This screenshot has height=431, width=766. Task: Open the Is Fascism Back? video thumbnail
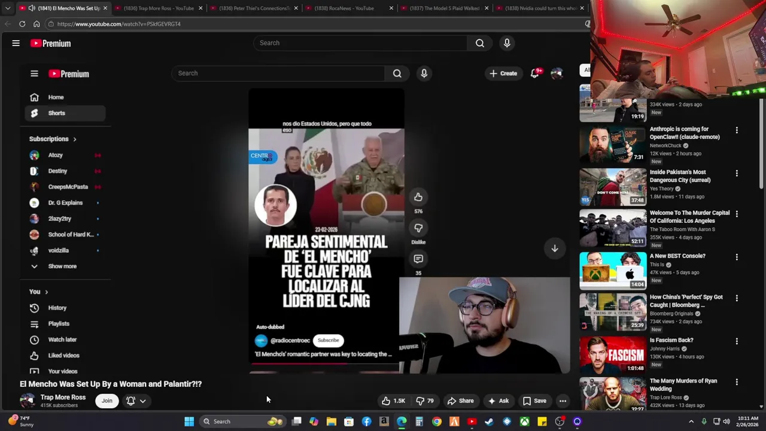[x=613, y=355]
